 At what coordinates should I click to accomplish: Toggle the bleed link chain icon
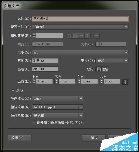[125, 82]
